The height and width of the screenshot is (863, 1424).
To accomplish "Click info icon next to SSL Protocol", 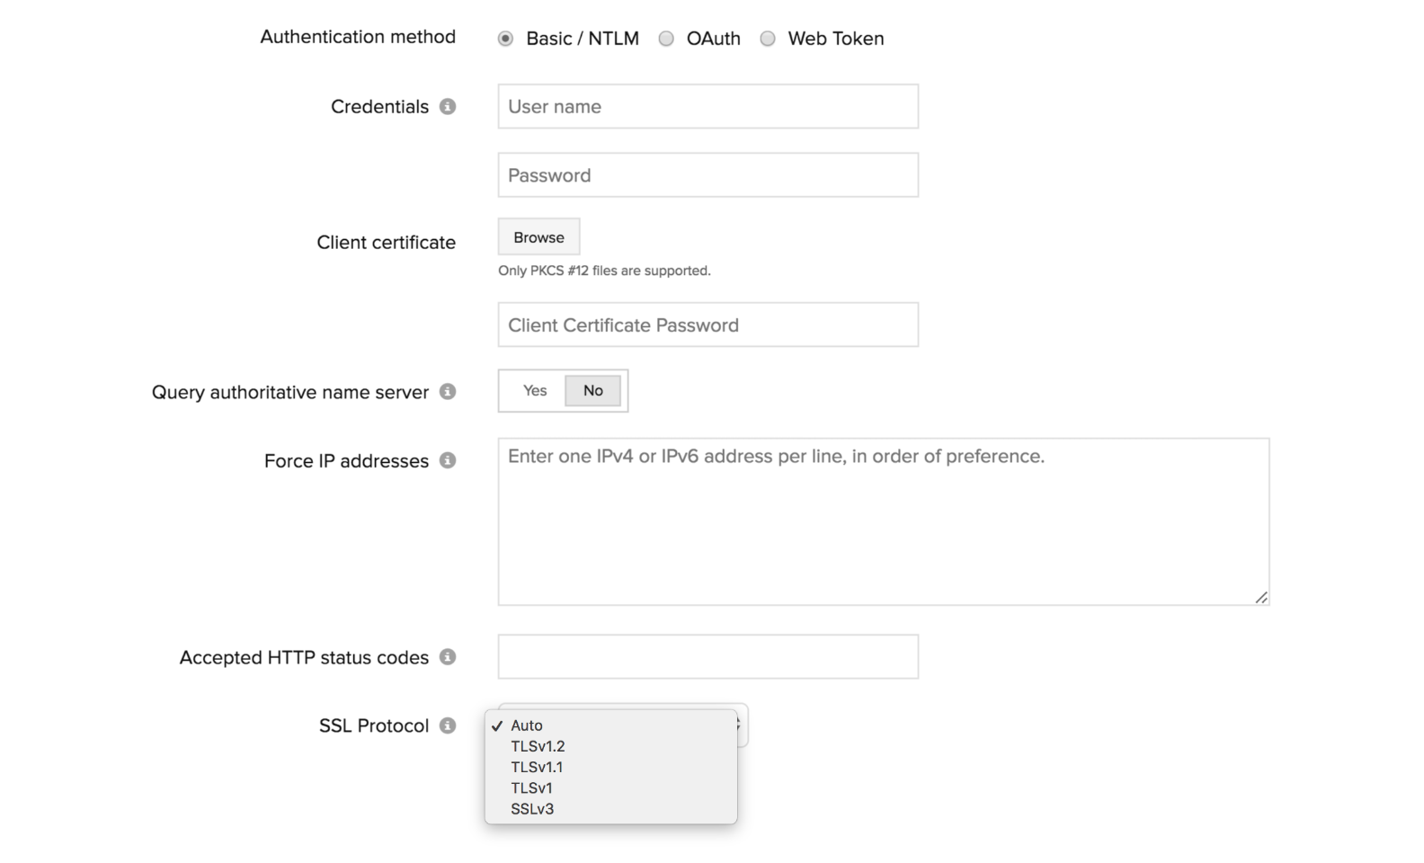I will [448, 725].
